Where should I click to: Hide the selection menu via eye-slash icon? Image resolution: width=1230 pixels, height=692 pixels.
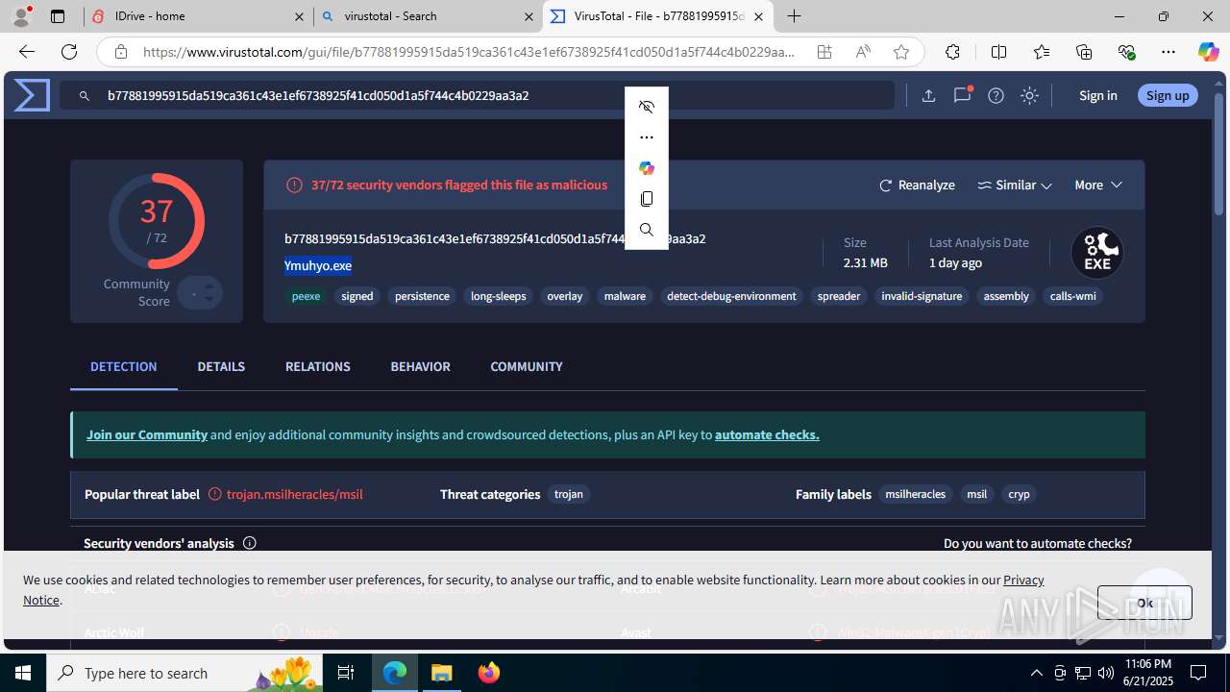coord(647,107)
